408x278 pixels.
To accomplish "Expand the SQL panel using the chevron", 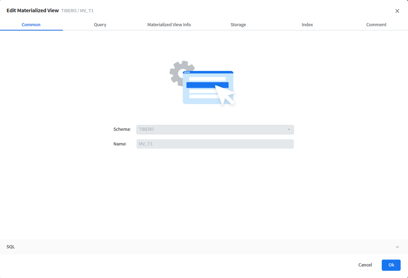I will click(397, 247).
